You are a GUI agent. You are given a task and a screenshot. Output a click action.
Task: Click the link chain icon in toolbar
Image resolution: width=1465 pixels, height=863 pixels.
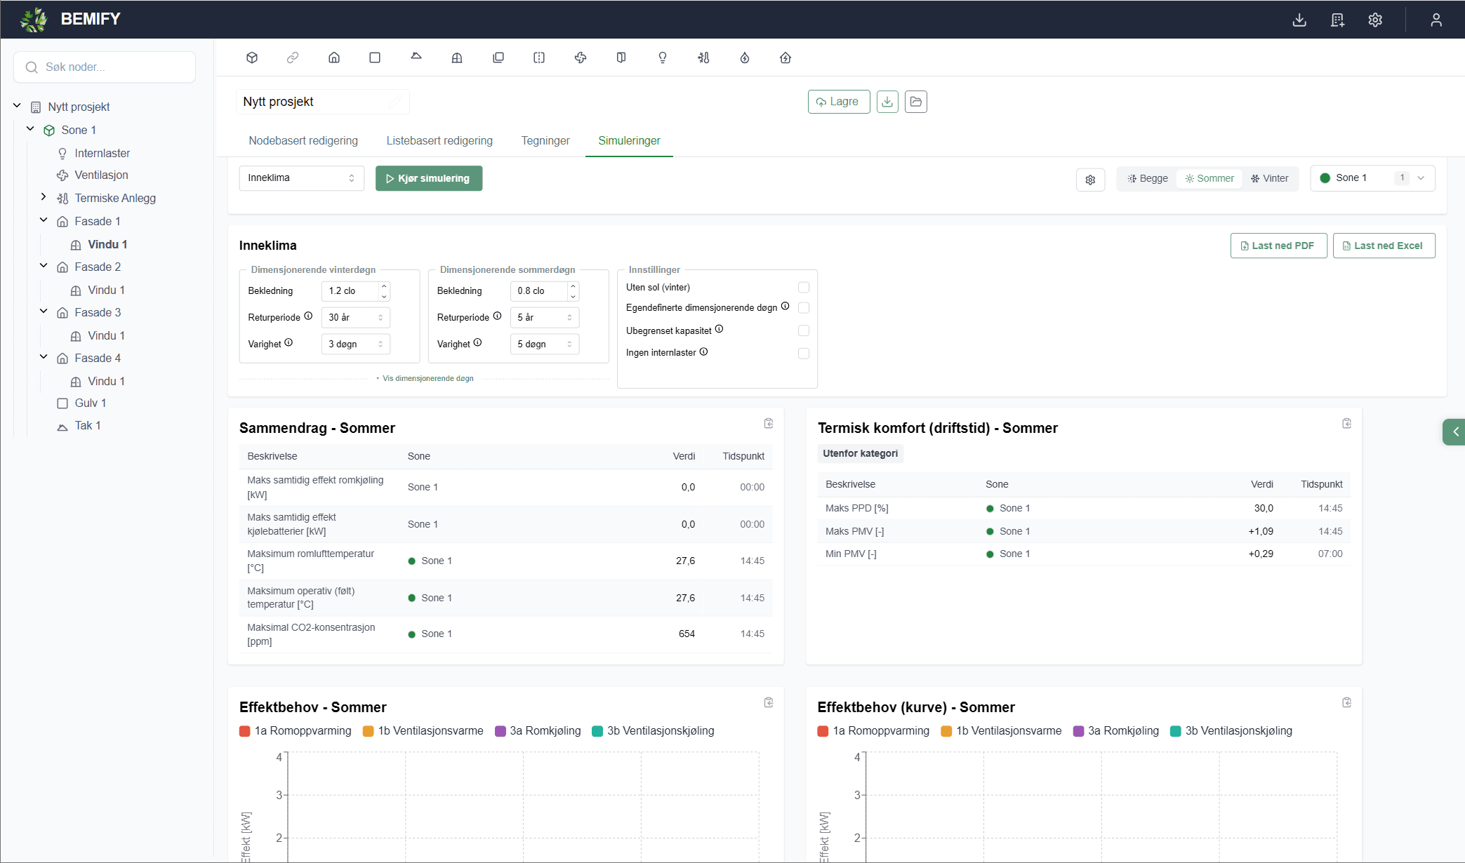coord(293,58)
